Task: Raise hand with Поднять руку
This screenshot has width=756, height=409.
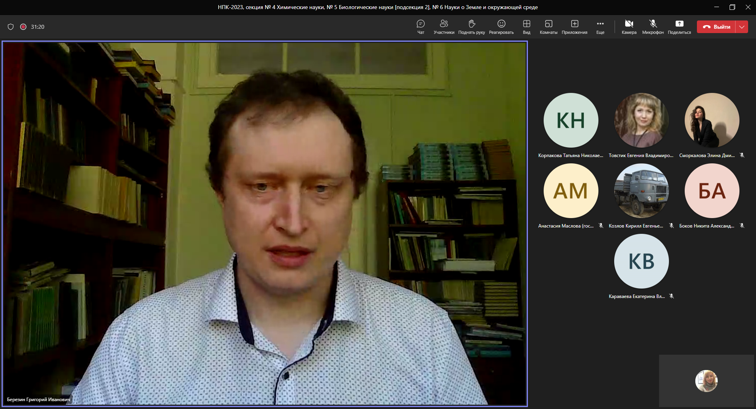Action: click(471, 27)
